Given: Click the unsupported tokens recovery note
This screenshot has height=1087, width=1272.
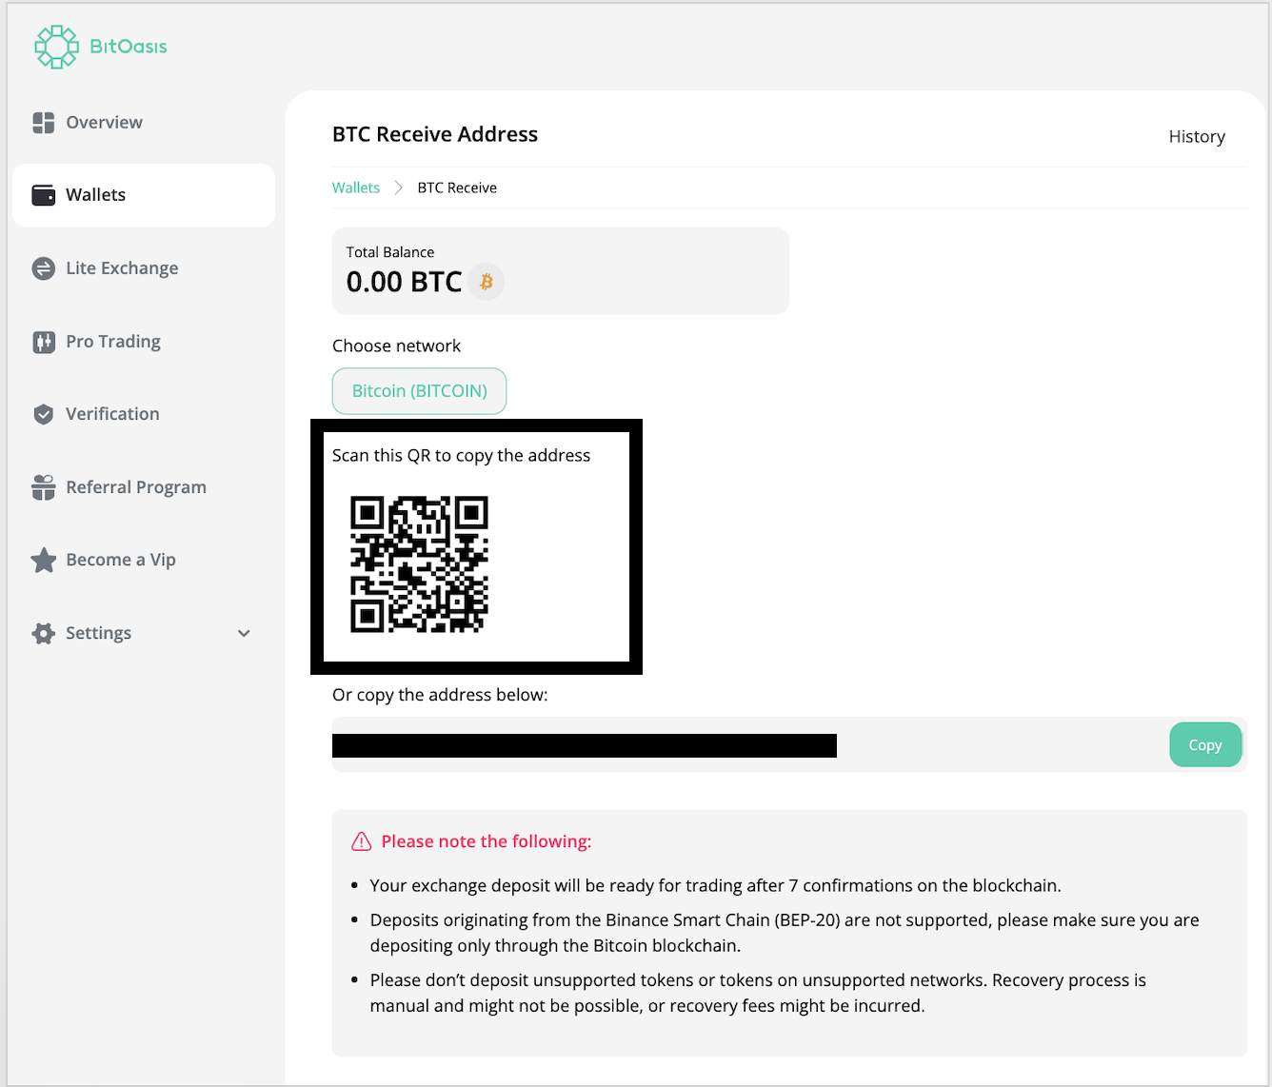Looking at the screenshot, I should click(x=758, y=993).
